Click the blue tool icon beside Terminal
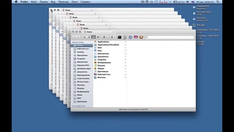This screenshot has height=132, width=234. coord(130,37)
